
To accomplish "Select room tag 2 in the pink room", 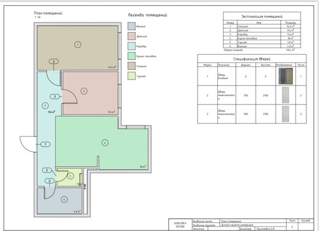I will 84,91.
